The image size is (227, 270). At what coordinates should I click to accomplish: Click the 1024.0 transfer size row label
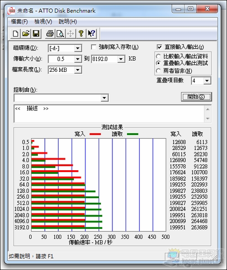[22, 209]
